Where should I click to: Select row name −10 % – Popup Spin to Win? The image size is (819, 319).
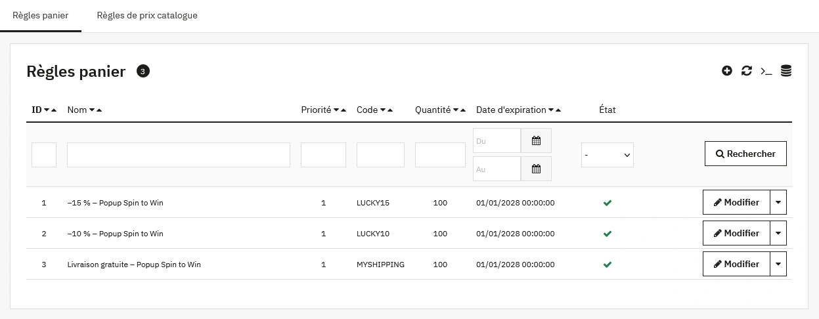pos(116,234)
